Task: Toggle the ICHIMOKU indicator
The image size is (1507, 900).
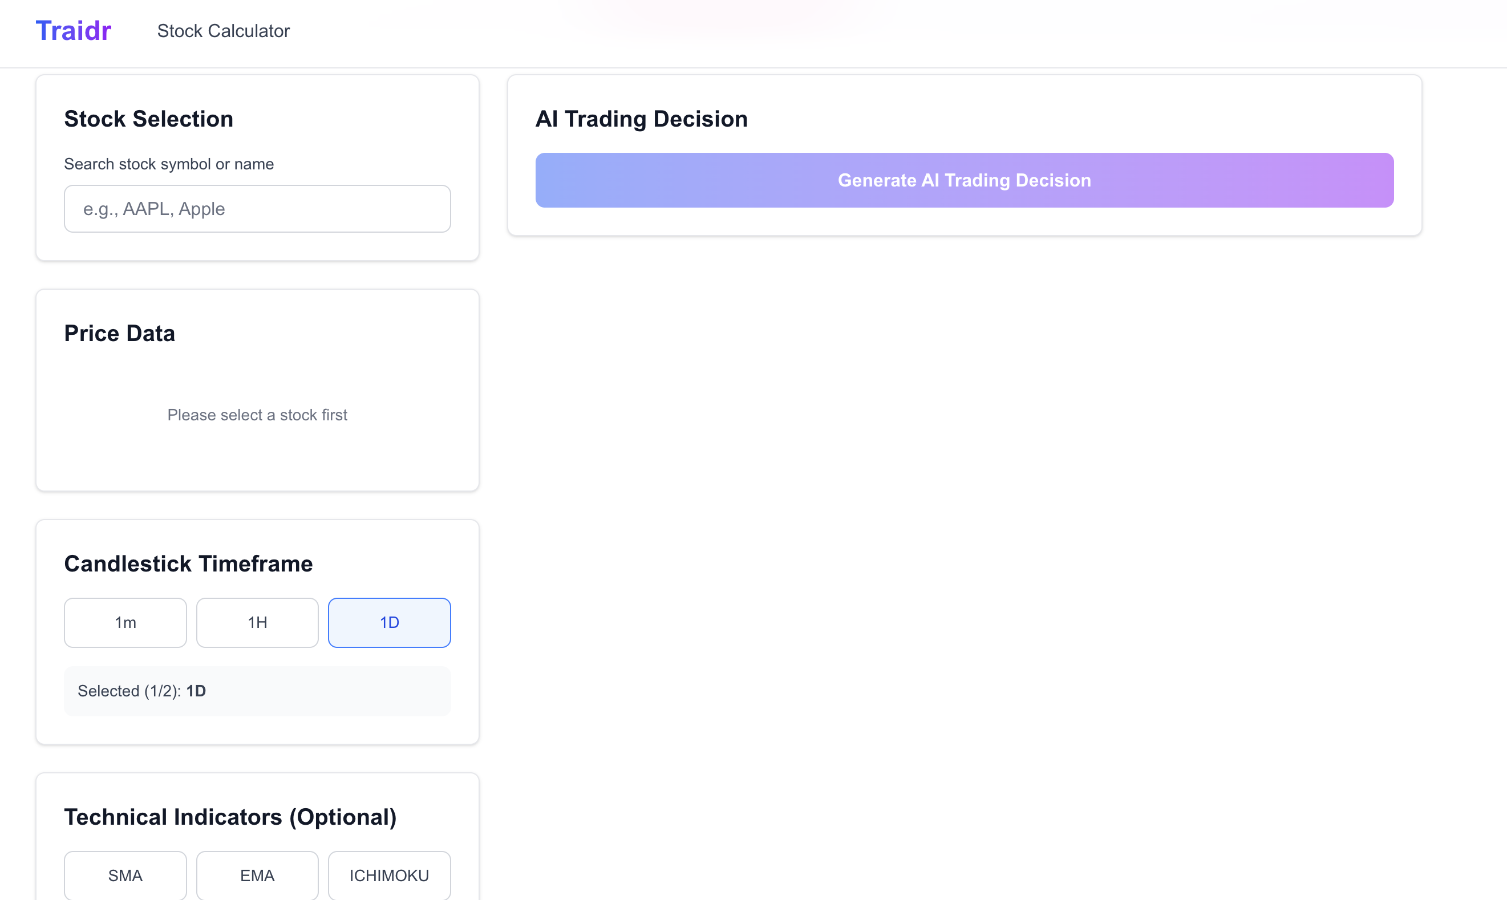Action: pyautogui.click(x=388, y=875)
